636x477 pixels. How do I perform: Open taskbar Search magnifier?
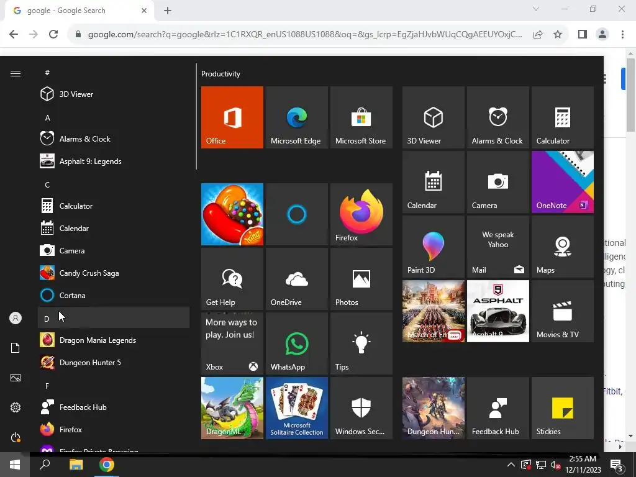click(x=45, y=465)
